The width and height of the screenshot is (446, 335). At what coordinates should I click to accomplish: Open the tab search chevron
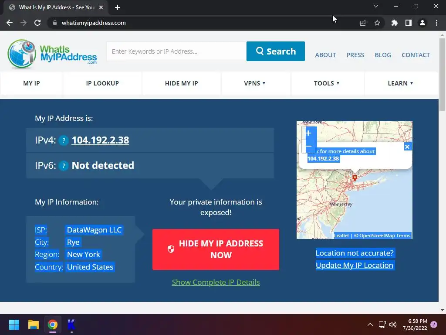tap(376, 6)
